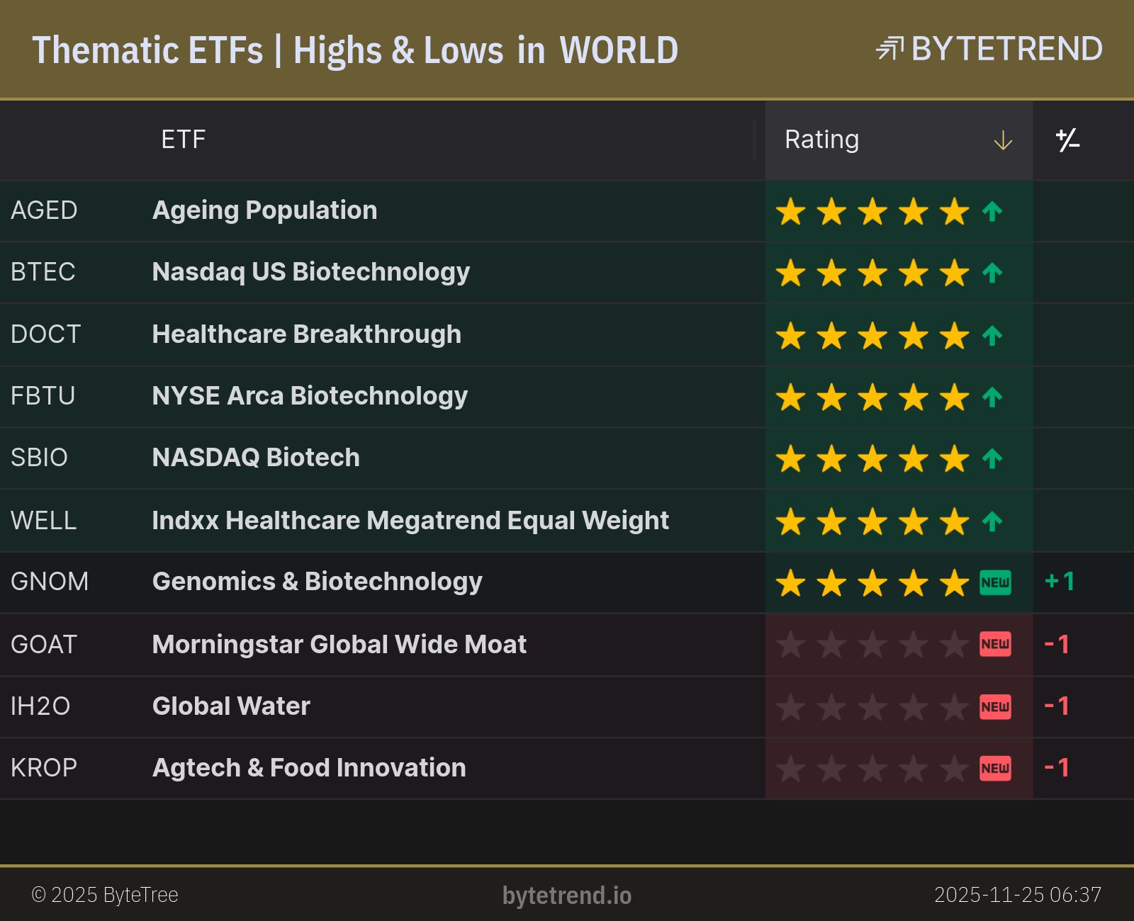Image resolution: width=1134 pixels, height=921 pixels.
Task: Click the green up arrow for AGED
Action: click(x=992, y=211)
